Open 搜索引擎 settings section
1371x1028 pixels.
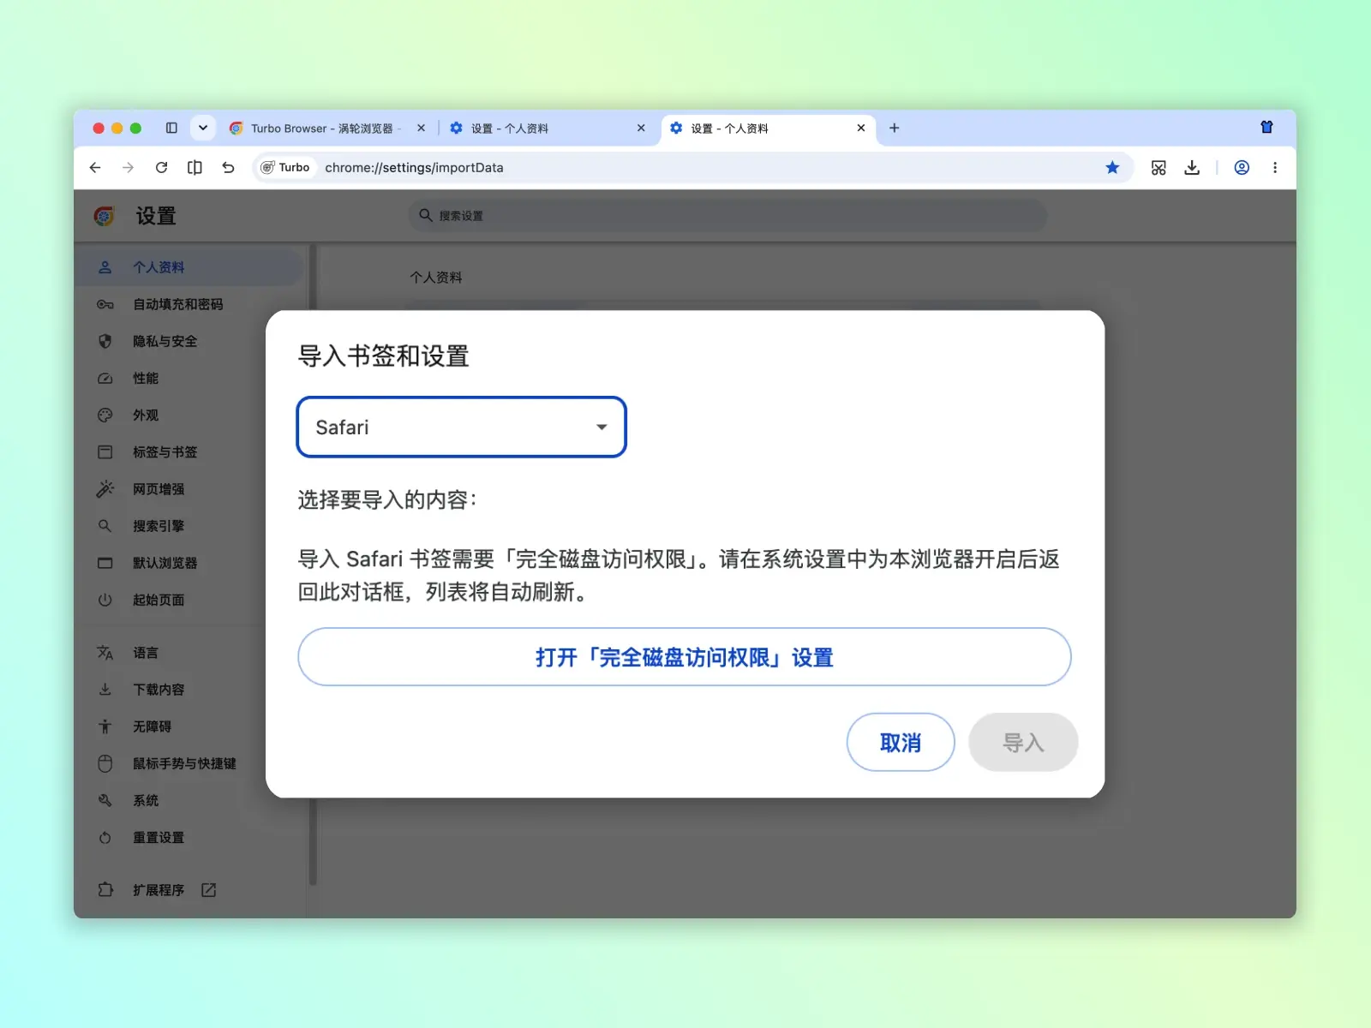click(x=189, y=526)
